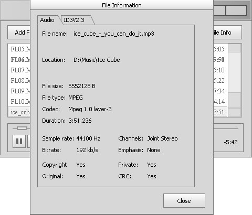This screenshot has width=252, height=215.
Task: Click the 5:05 duration in playlist
Action: 219,49
